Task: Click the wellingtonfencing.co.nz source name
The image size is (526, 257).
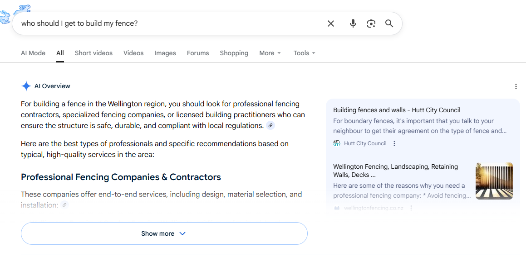Action: pos(374,208)
